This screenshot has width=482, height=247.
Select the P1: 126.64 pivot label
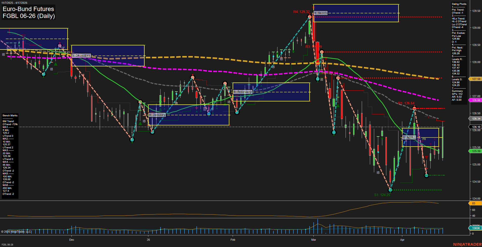pyautogui.click(x=406, y=103)
